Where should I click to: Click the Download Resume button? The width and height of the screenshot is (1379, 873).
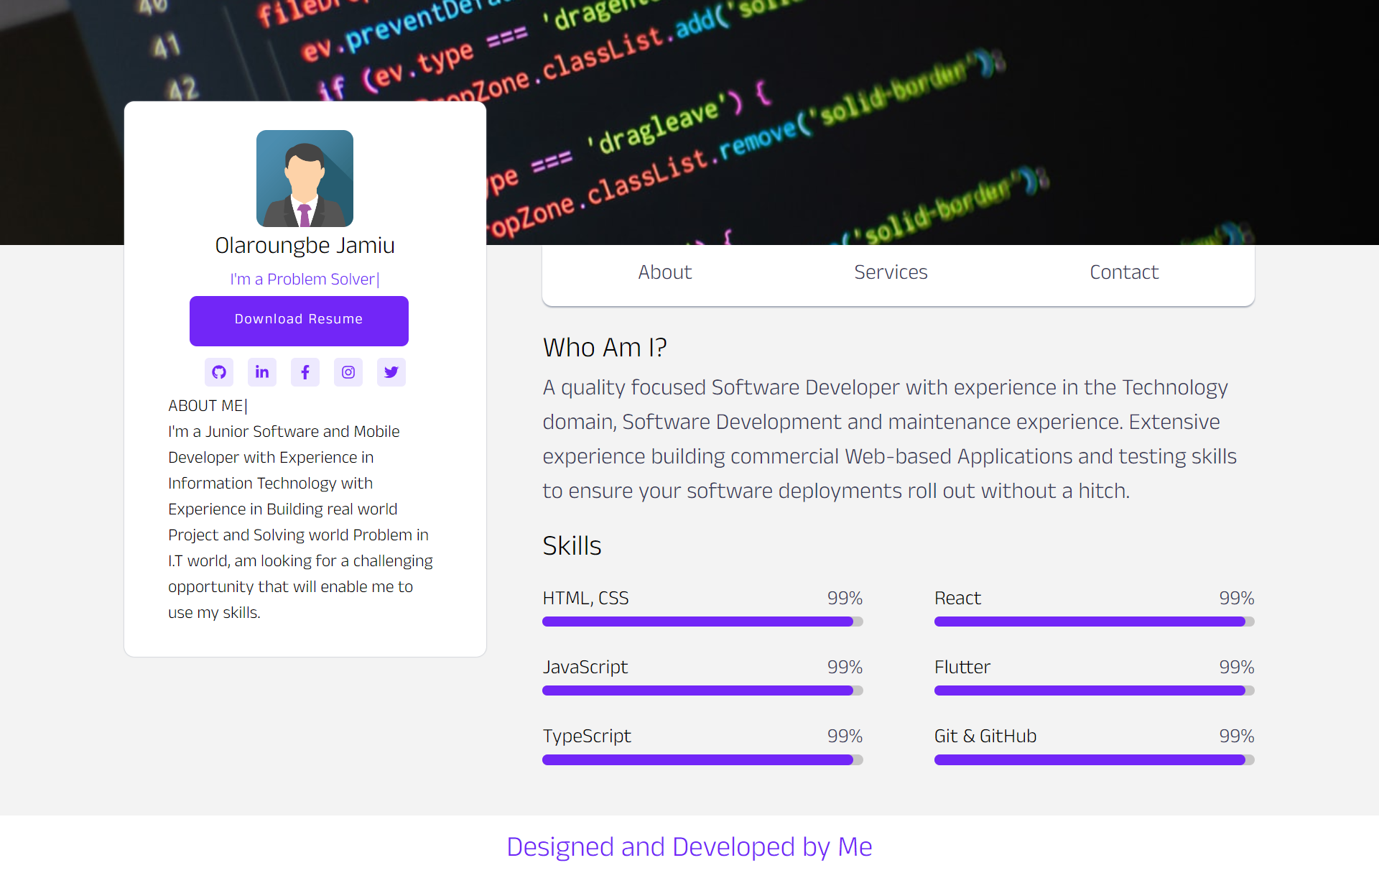[x=299, y=320]
